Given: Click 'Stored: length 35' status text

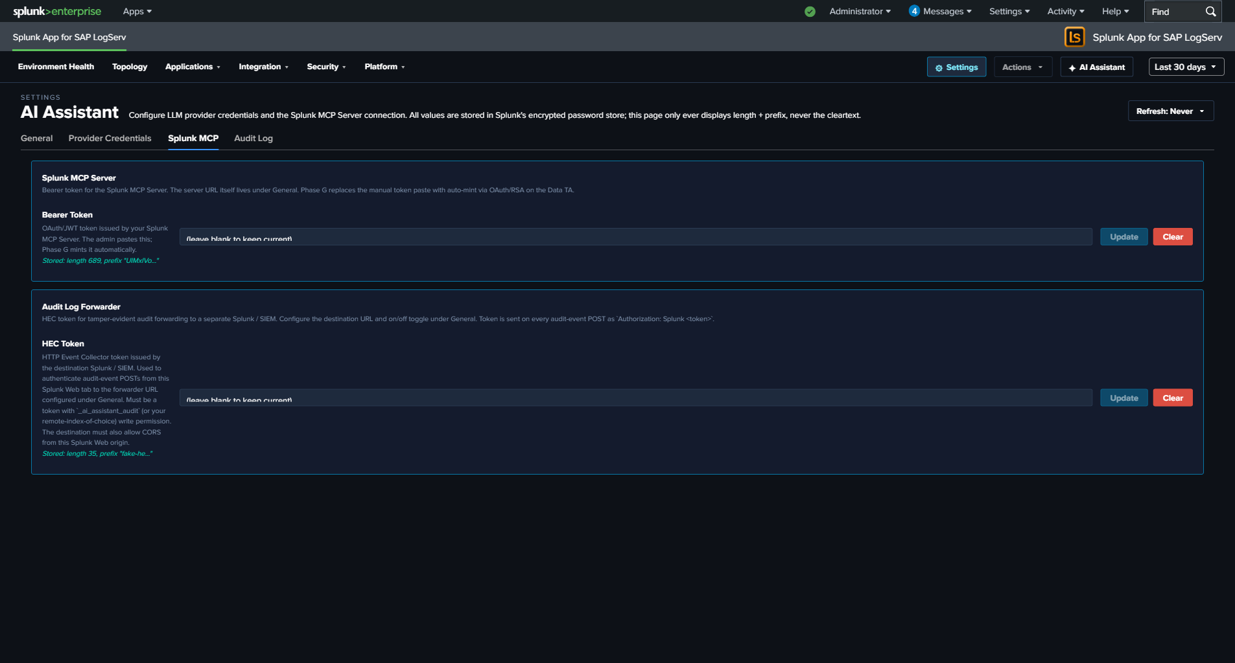Looking at the screenshot, I should [x=97, y=454].
